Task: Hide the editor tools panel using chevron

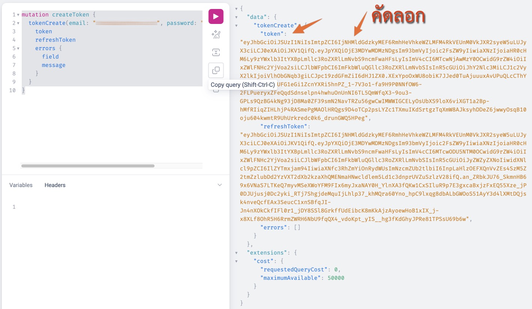Action: [220, 185]
